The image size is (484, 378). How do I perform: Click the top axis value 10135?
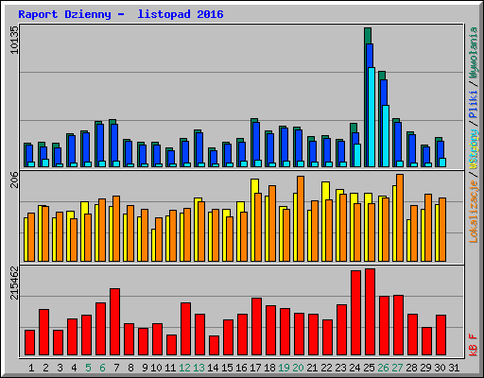(x=14, y=40)
